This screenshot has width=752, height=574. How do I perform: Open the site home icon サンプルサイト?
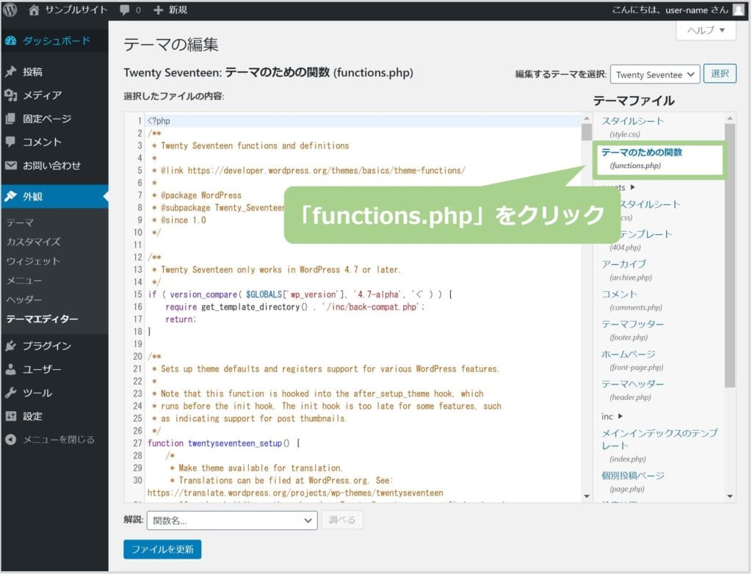35,10
